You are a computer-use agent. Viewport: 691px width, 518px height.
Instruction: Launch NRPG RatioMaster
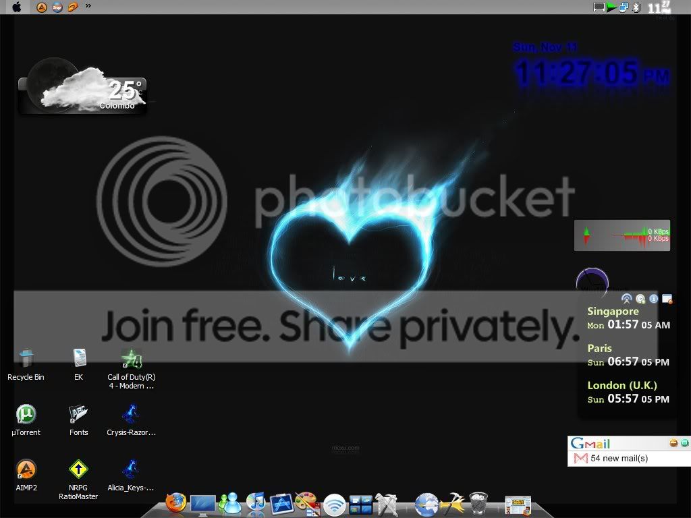coord(78,480)
